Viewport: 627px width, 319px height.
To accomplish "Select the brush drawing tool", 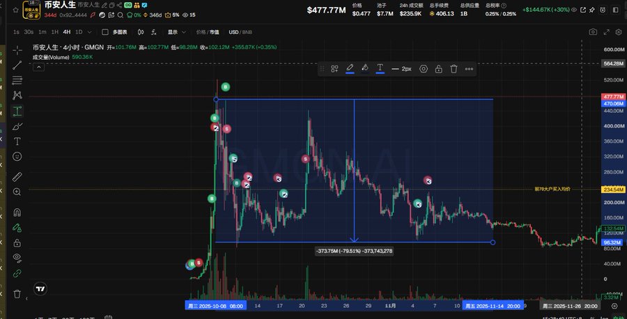I will [x=17, y=127].
